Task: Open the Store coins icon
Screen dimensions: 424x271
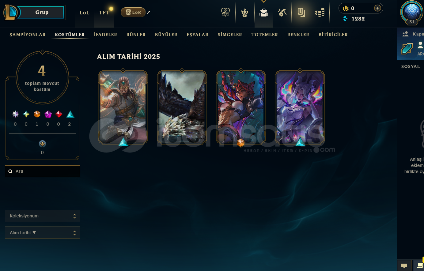Action: click(x=320, y=13)
